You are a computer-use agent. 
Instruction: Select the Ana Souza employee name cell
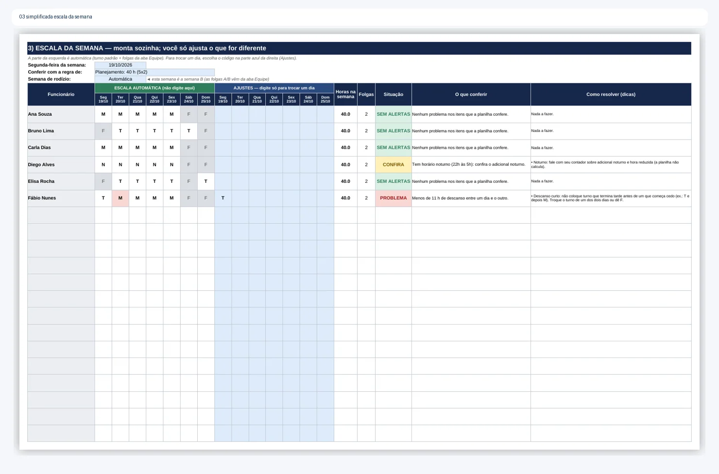point(61,114)
